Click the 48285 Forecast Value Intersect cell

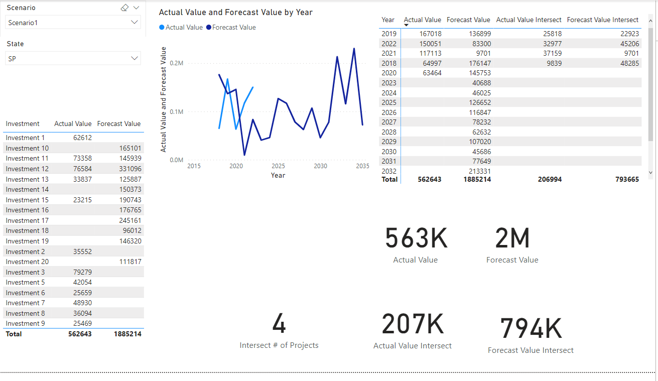coord(629,63)
